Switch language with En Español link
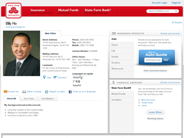The image size is (184, 138). point(177,23)
